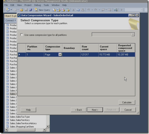The width and height of the screenshot is (149, 134).
Task: Open the Tools menu
Action: (x=46, y=5)
